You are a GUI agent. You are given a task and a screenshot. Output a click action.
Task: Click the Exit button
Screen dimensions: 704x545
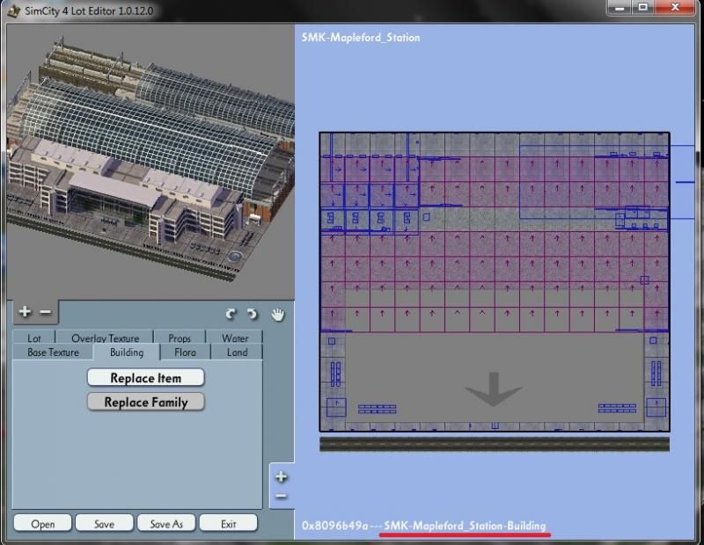[228, 524]
